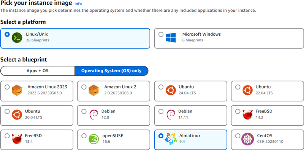Click the openSUSE chameleon icon
Viewport: 304px width, 150px height.
93,139
